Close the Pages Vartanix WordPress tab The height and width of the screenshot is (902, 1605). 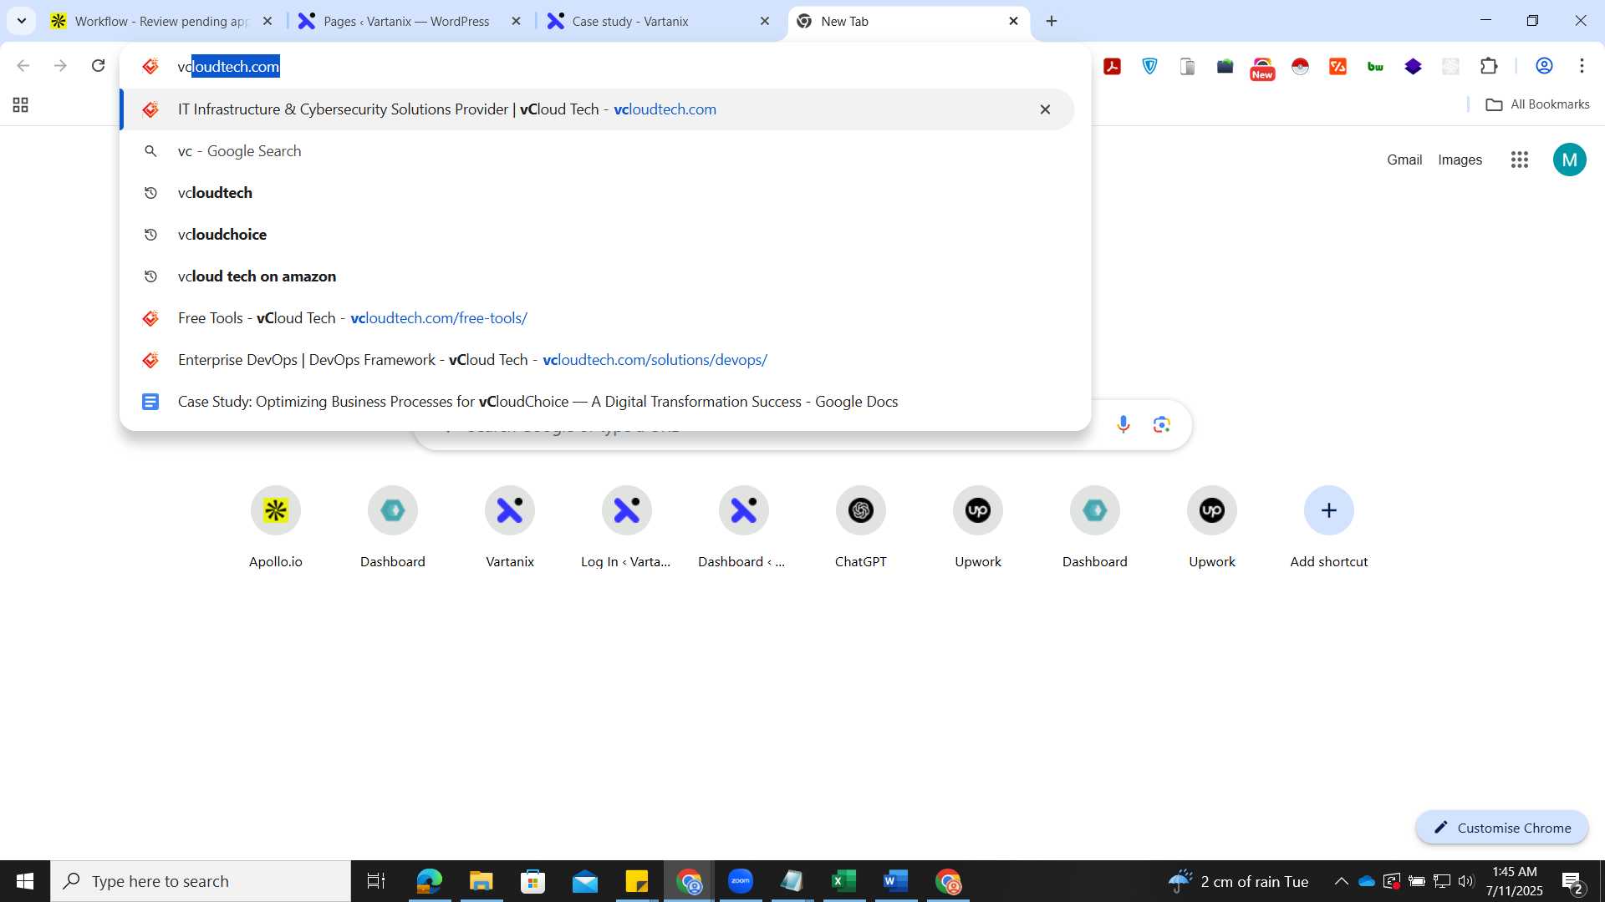click(x=516, y=21)
